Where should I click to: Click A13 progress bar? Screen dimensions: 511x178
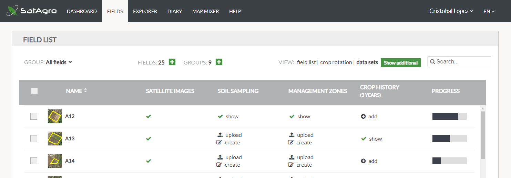(x=450, y=139)
